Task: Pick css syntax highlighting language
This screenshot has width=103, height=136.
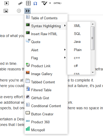Action: [79, 73]
